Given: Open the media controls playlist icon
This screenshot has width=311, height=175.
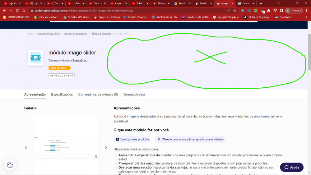Looking at the screenshot, I should pos(275,11).
